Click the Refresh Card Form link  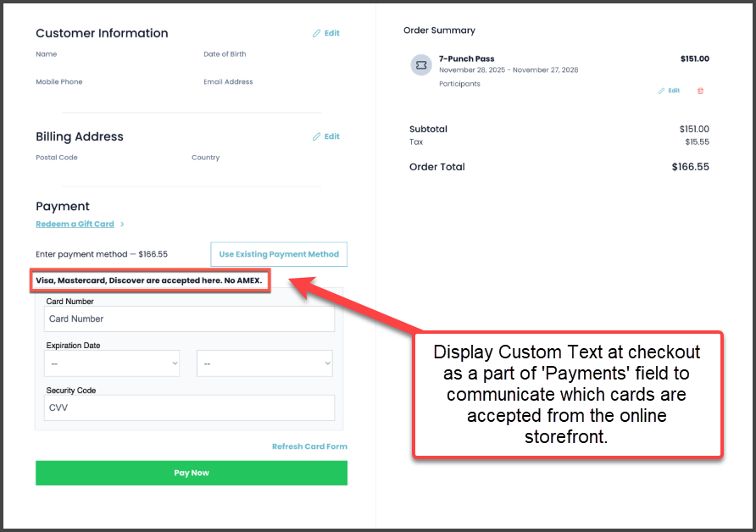tap(309, 446)
